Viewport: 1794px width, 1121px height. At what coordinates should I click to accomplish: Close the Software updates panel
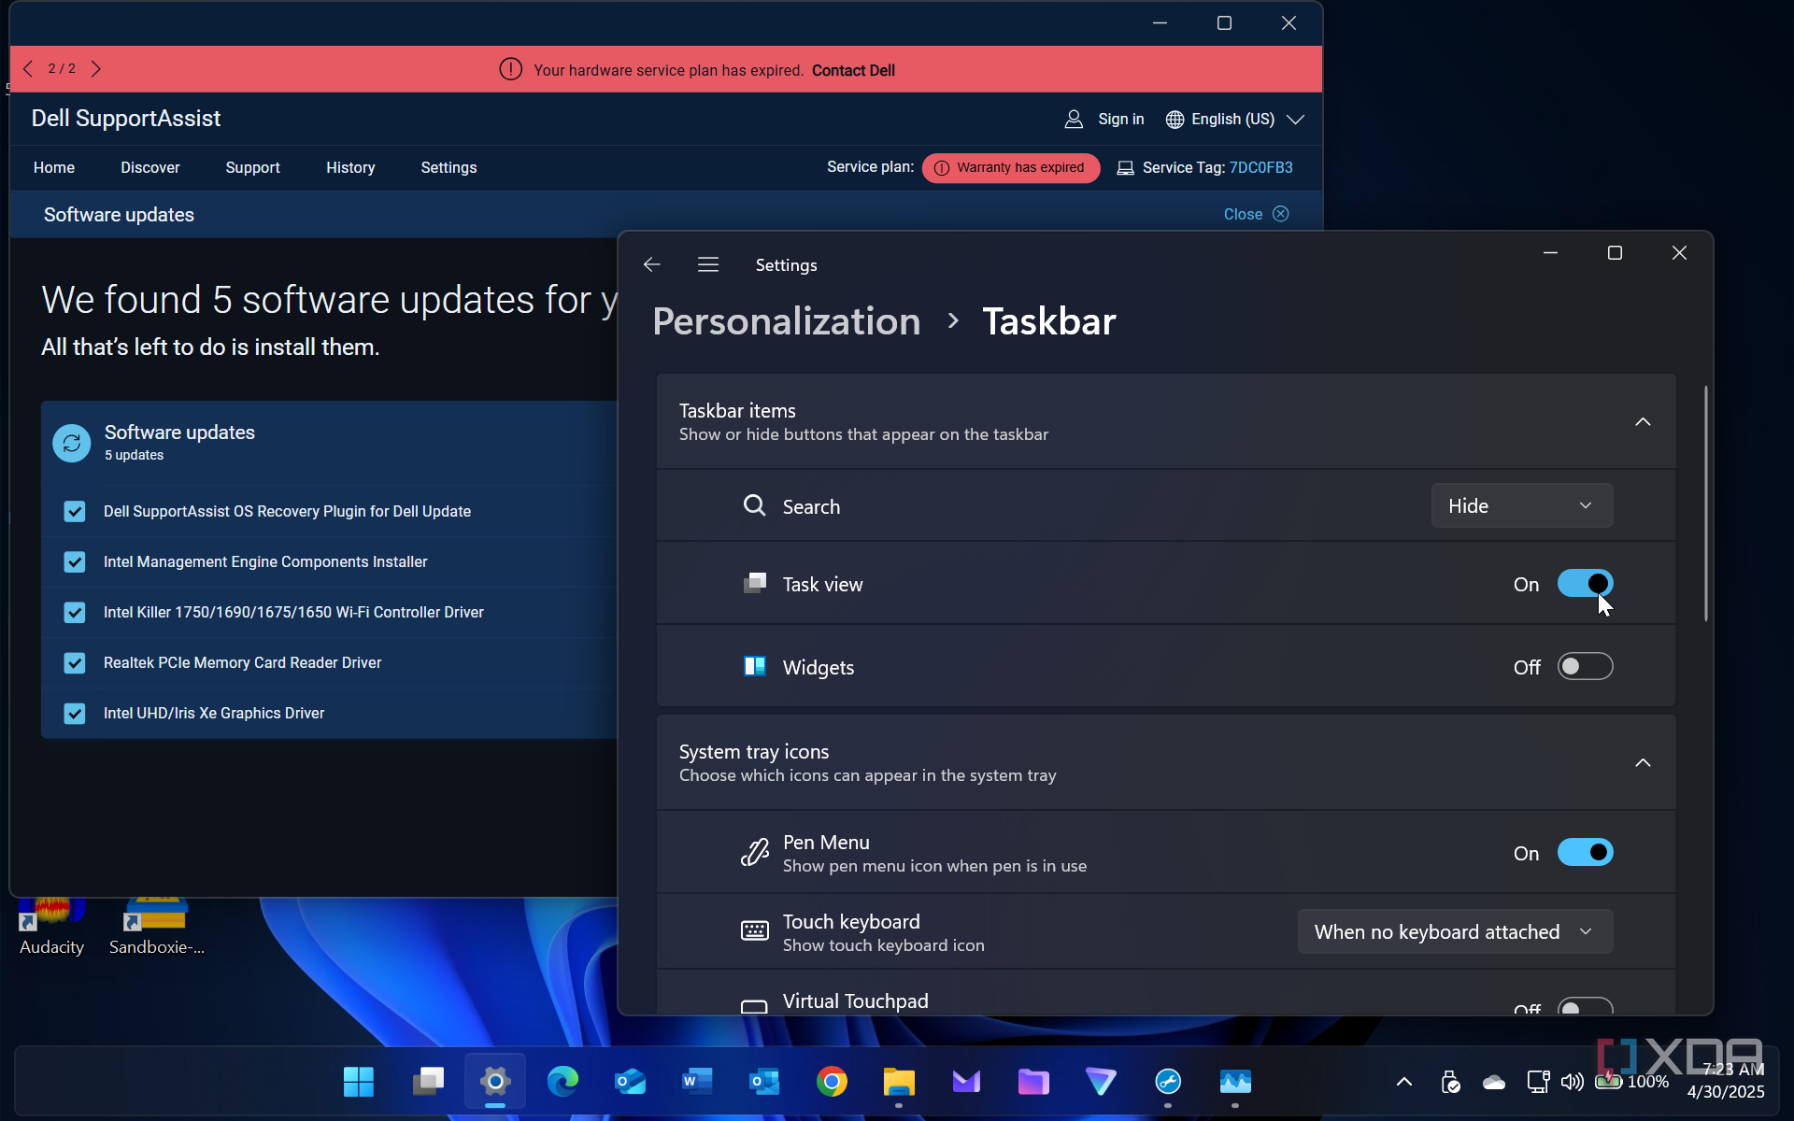point(1256,215)
